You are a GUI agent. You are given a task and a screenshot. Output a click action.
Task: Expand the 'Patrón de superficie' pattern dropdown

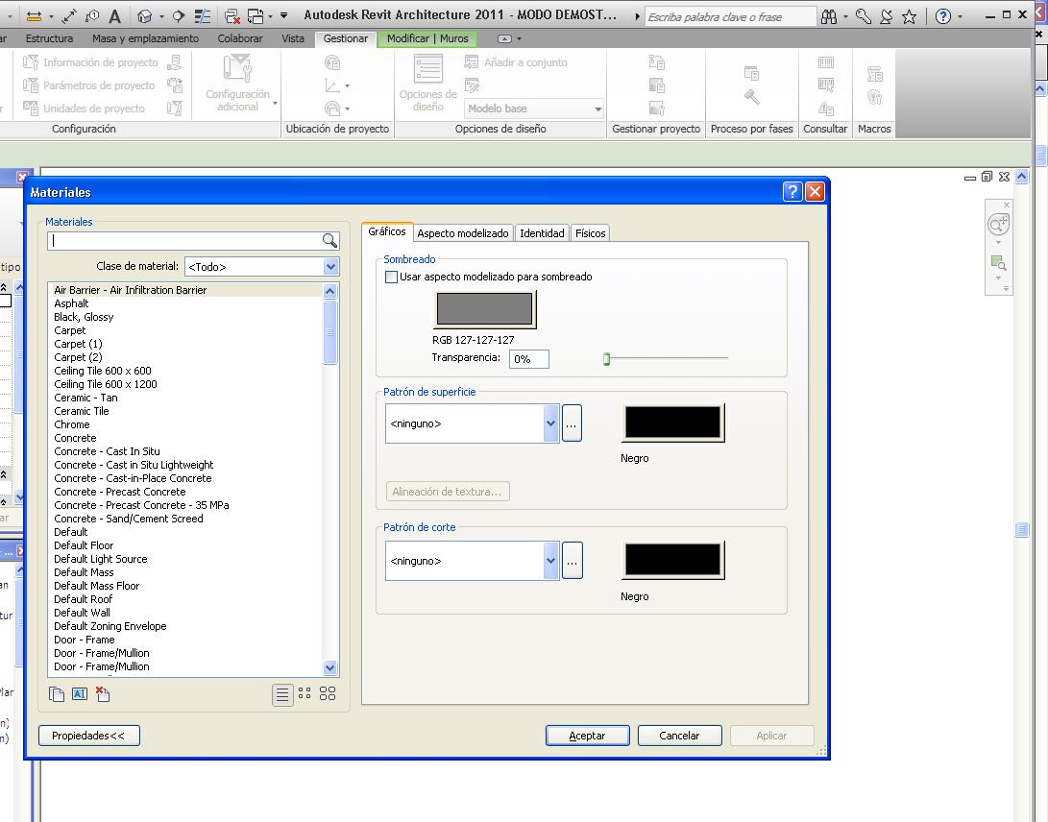coord(550,423)
